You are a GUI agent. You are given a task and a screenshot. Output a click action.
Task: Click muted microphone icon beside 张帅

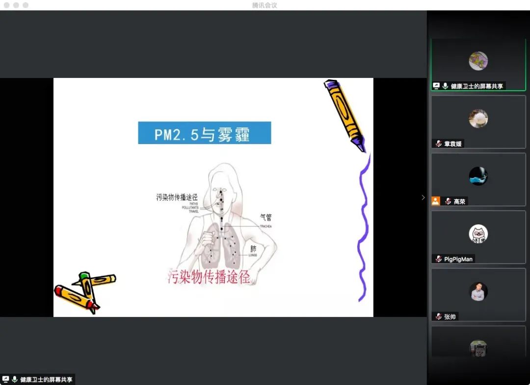click(438, 316)
